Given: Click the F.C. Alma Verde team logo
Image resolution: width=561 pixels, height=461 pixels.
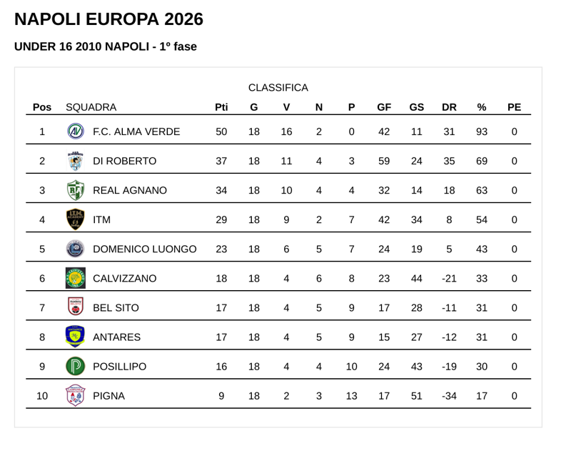Looking at the screenshot, I should tap(75, 132).
